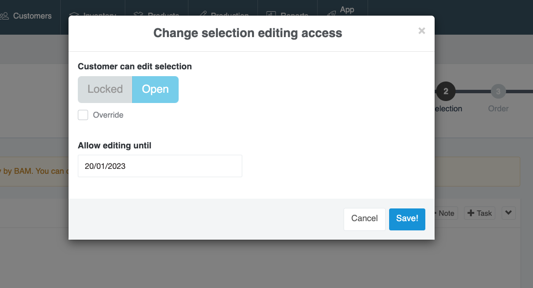Expand the chevron dropdown beside Task
The height and width of the screenshot is (288, 533).
509,213
